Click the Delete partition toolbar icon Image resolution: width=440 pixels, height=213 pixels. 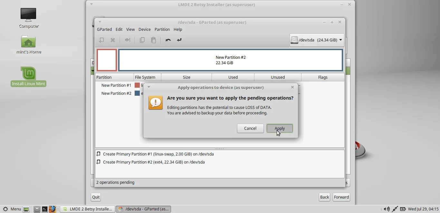point(112,40)
